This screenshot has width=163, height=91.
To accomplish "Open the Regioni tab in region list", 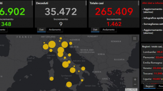I will pos(150,86).
